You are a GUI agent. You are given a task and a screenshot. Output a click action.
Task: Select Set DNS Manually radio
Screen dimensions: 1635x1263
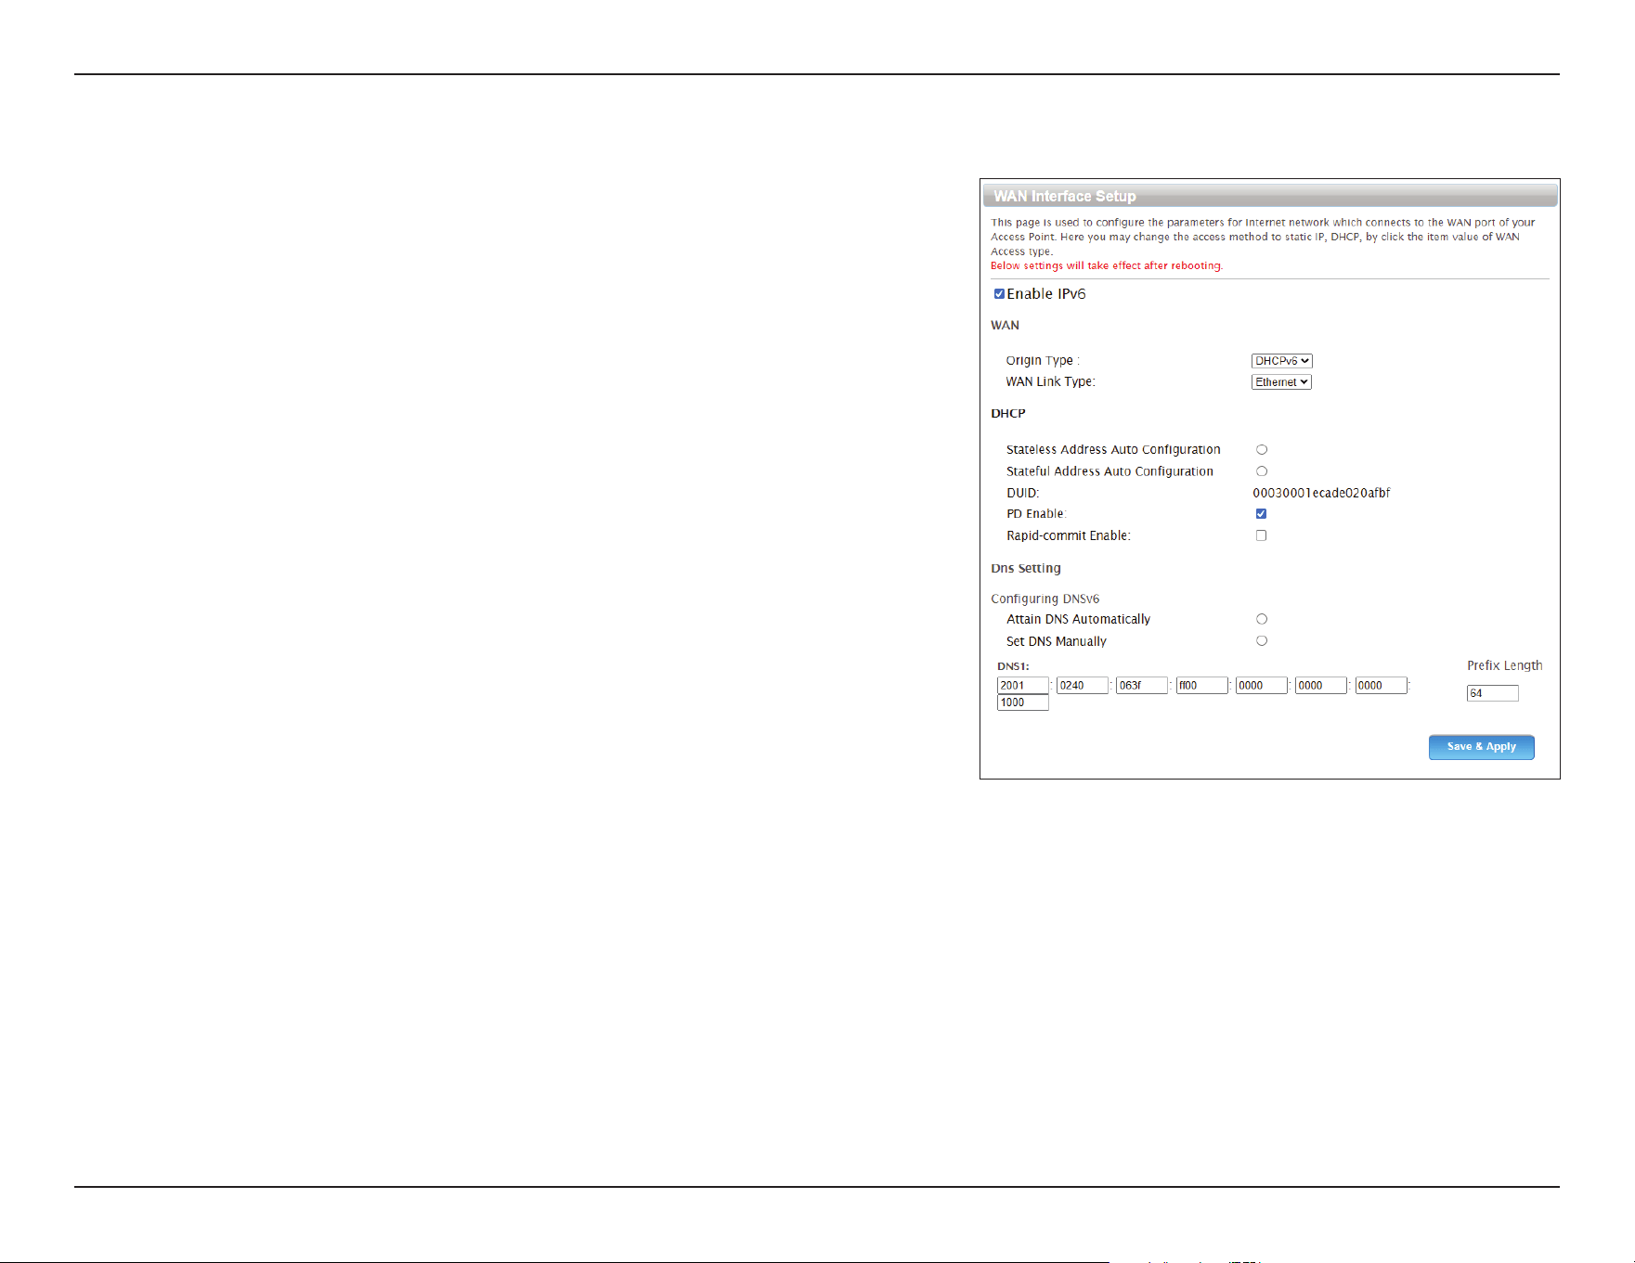point(1262,641)
